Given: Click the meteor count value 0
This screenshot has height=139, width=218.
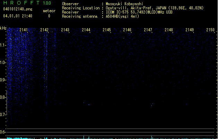Looking at the screenshot, I should (49, 16).
